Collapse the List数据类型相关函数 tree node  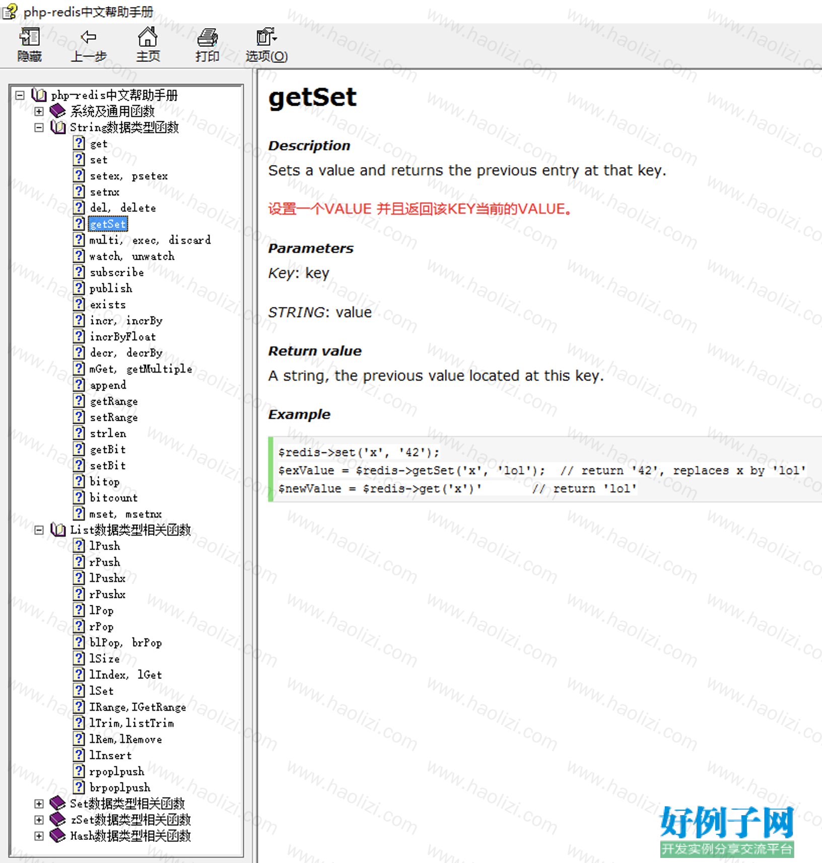point(39,530)
